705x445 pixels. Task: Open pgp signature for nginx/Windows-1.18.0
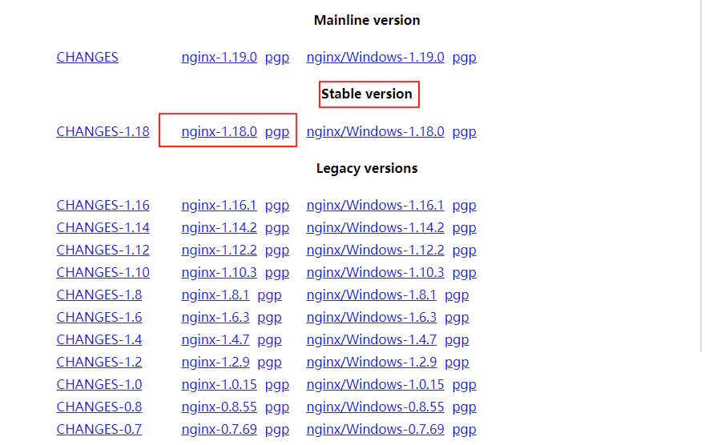[x=464, y=133]
